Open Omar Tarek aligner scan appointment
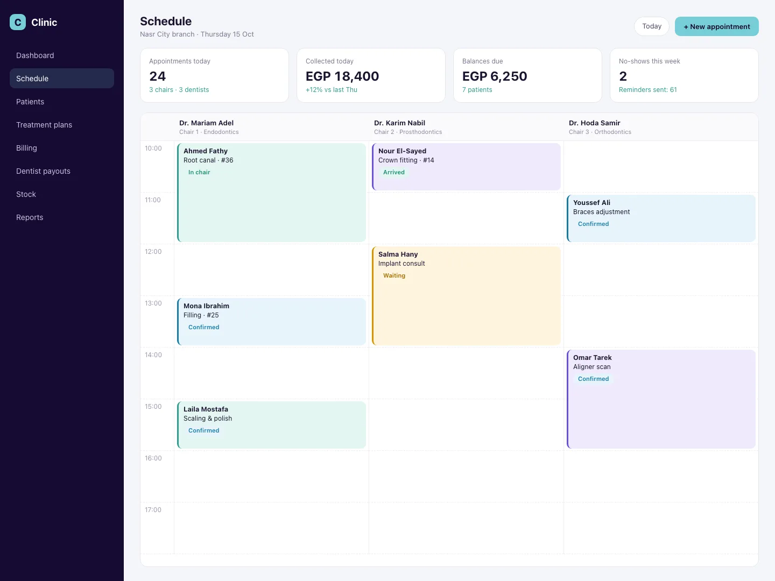This screenshot has height=581, width=775. [x=661, y=399]
